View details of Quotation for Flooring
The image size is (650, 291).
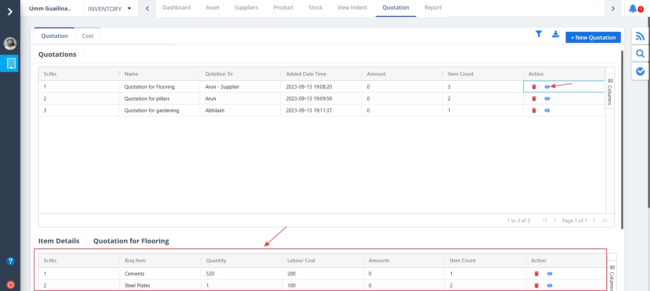pyautogui.click(x=547, y=87)
